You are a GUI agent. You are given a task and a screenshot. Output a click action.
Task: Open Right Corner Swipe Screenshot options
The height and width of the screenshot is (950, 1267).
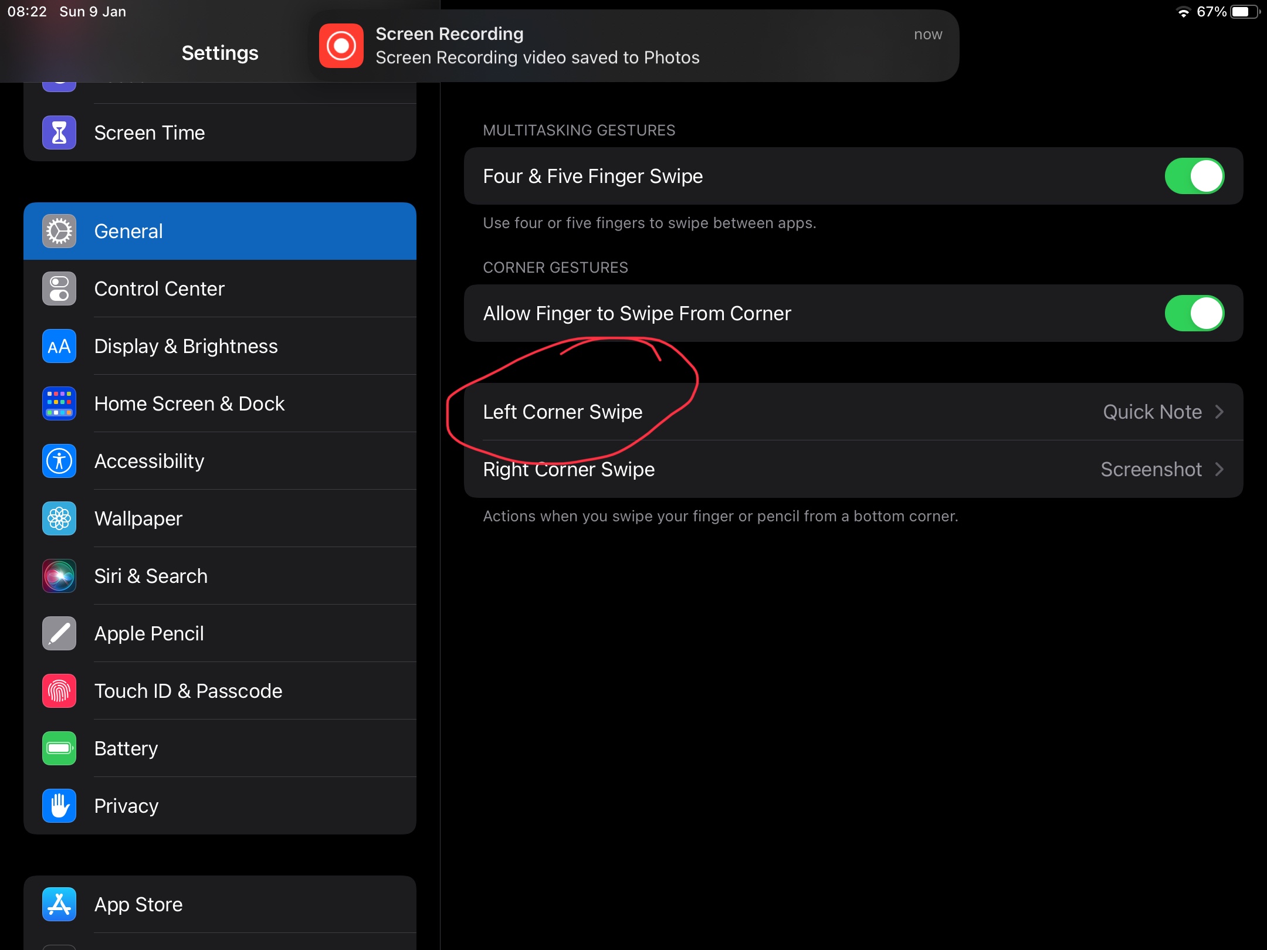point(853,470)
